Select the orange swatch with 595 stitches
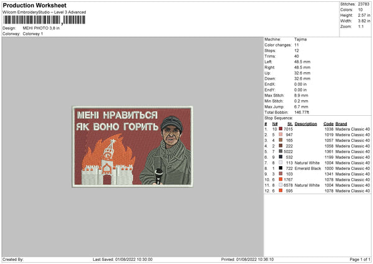This screenshot has height=264, width=373. (x=281, y=191)
